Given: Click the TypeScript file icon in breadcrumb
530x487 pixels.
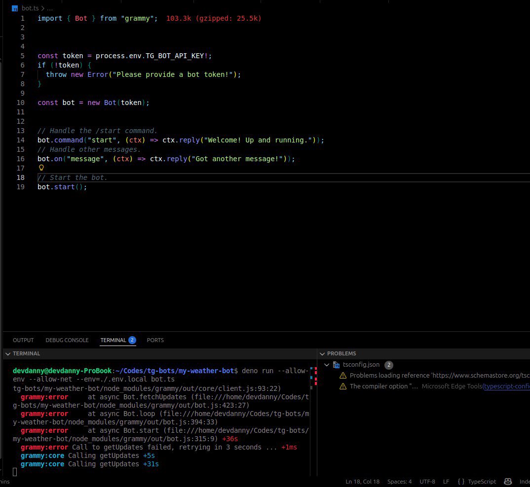Looking at the screenshot, I should coord(15,8).
